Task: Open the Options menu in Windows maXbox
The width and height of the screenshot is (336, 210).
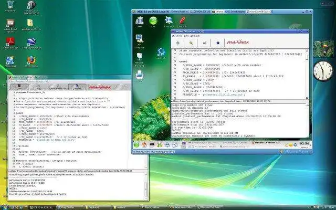Action: coord(30,82)
